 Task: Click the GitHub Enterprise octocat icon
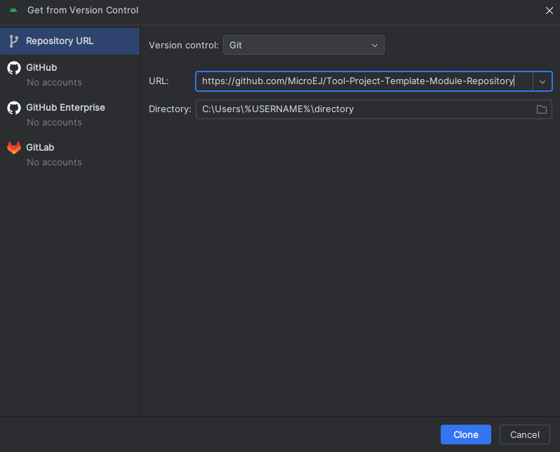coord(13,108)
